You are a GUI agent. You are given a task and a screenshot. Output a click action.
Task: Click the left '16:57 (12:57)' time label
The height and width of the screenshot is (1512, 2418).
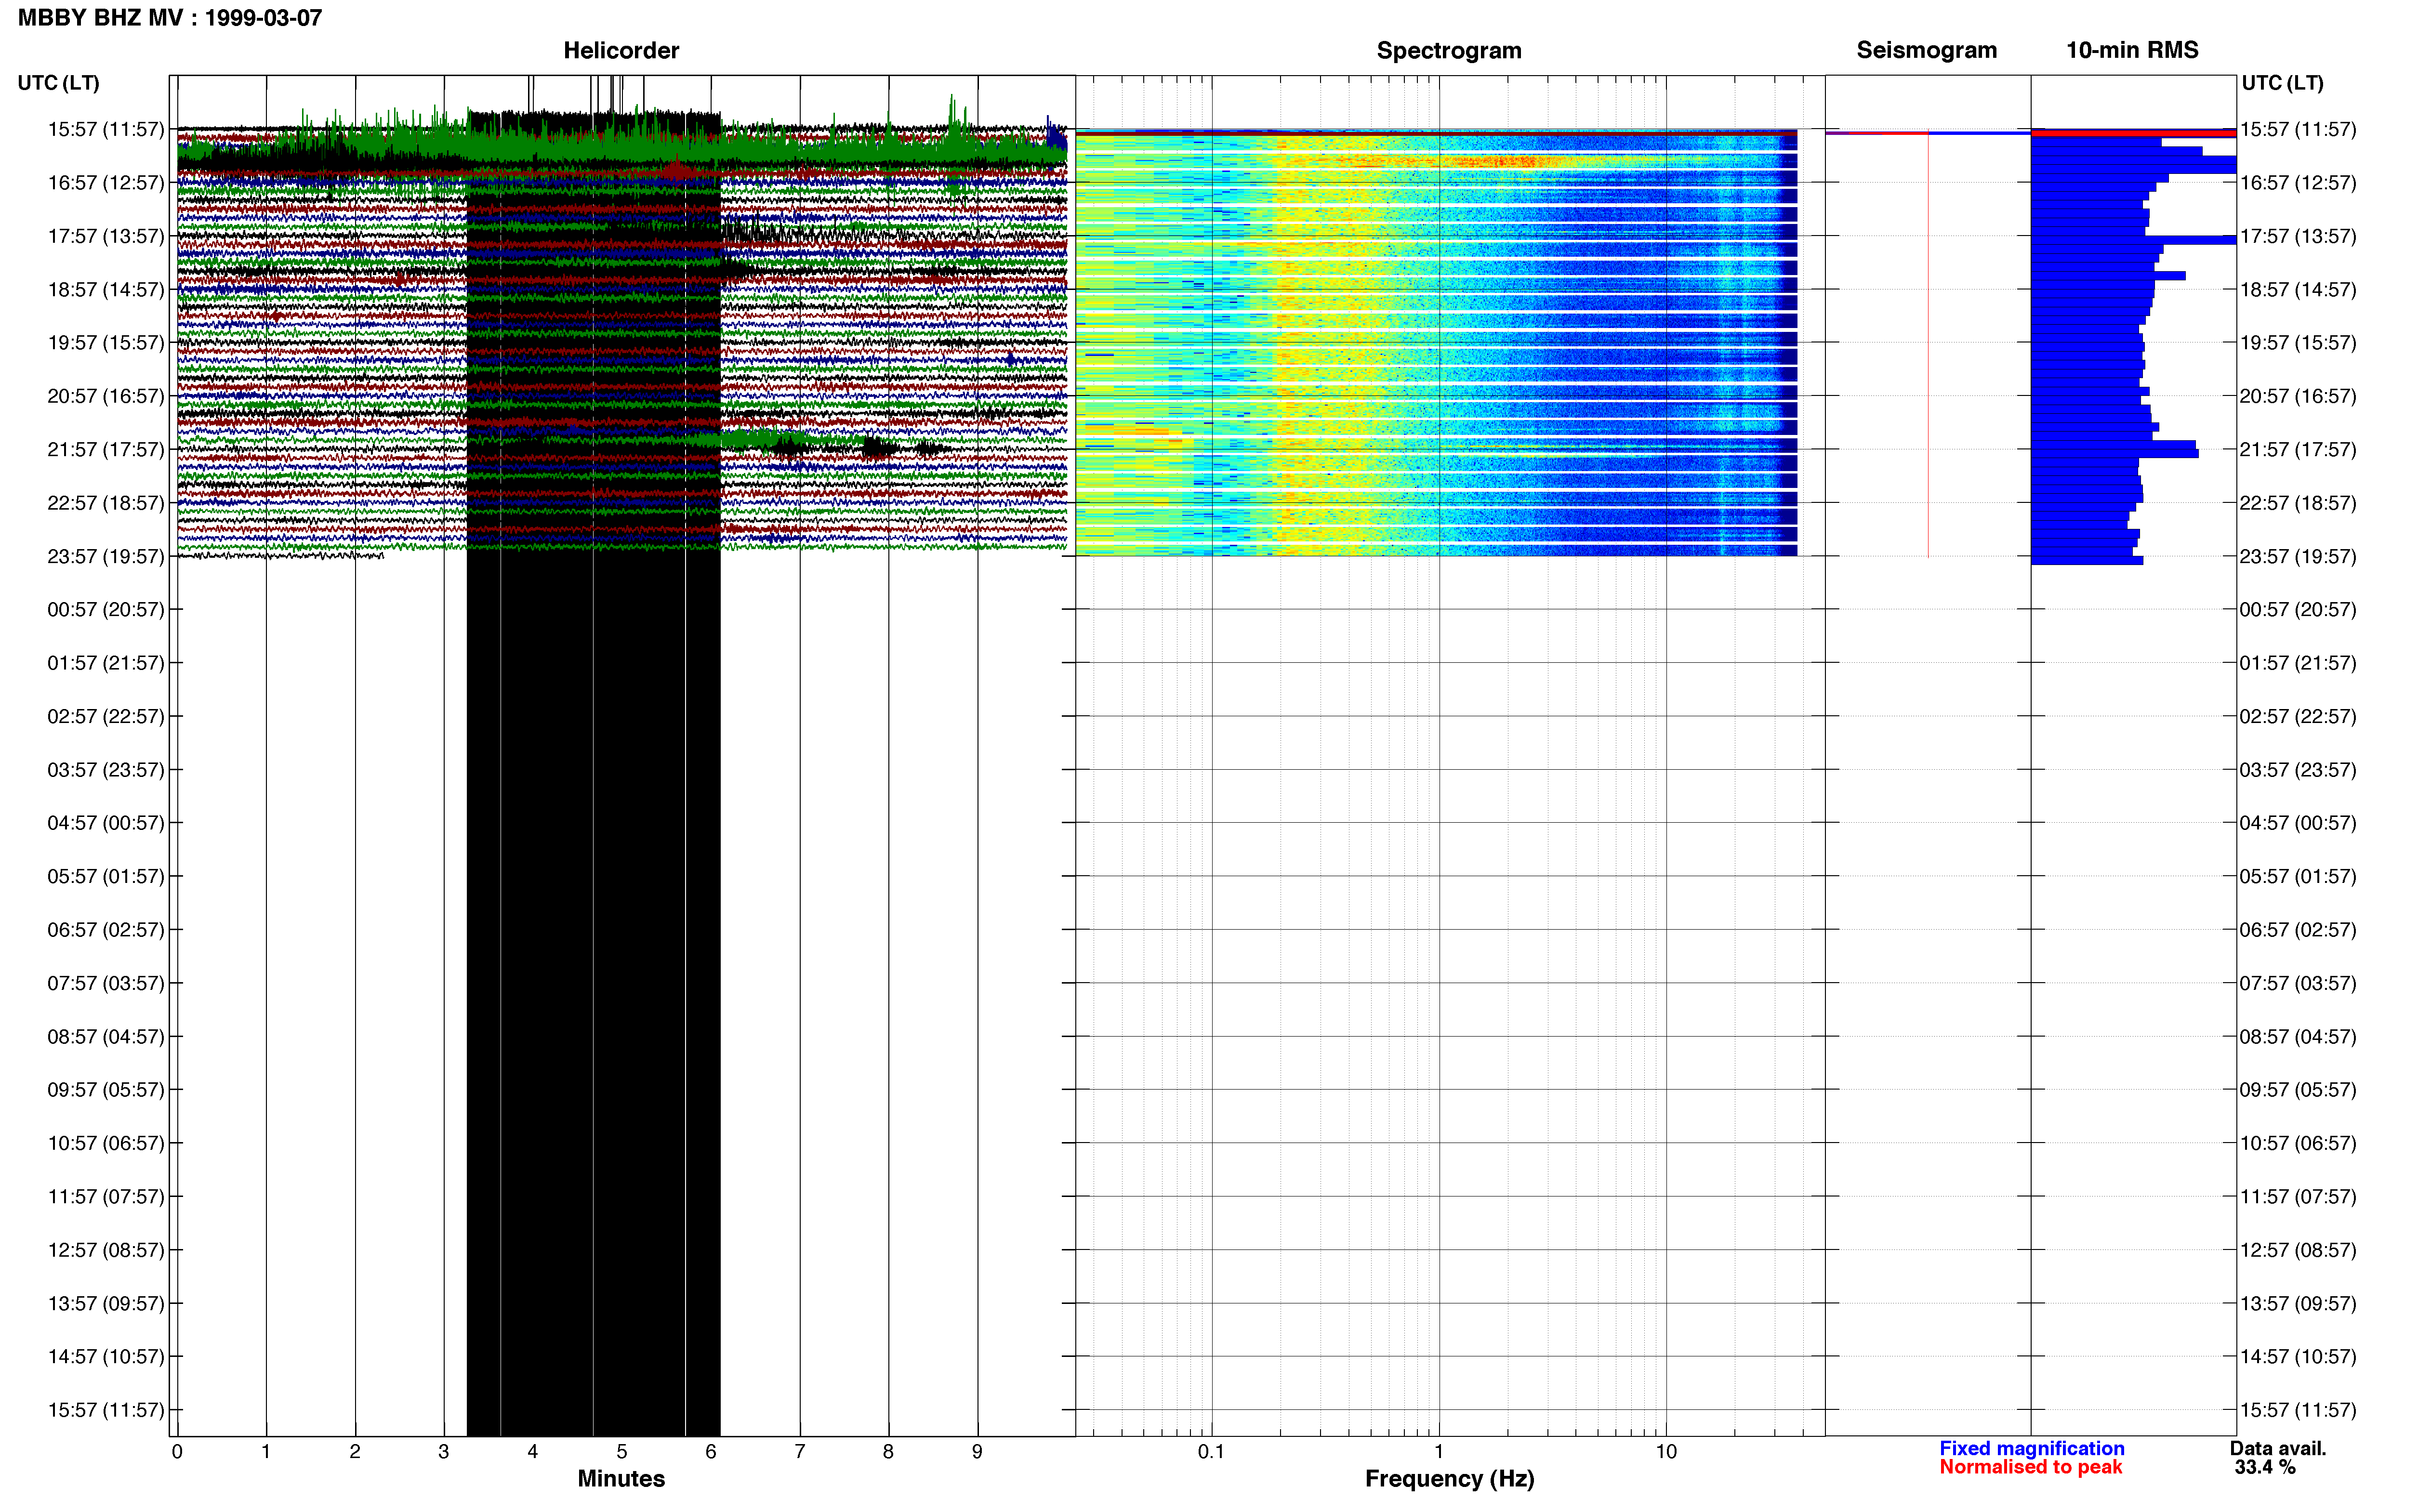pos(105,183)
